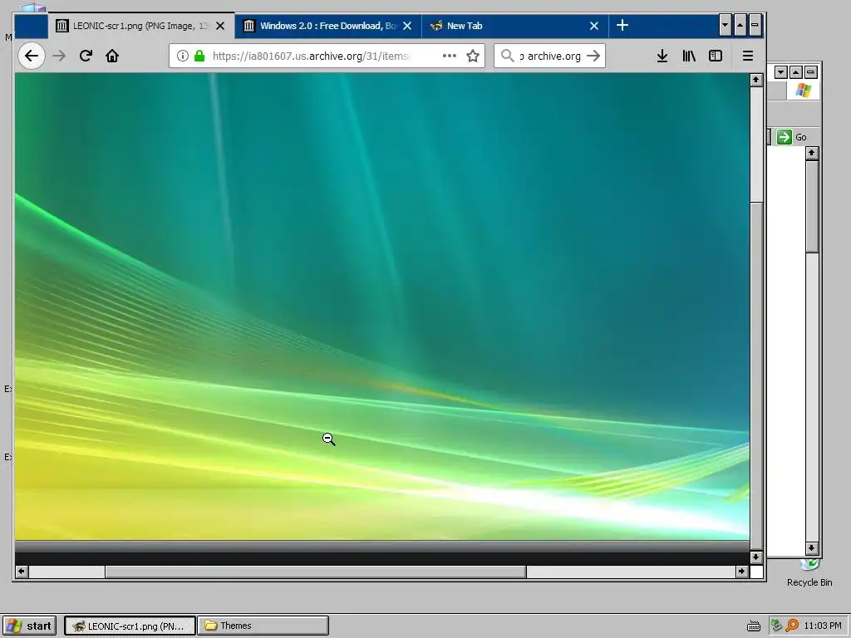Click the keyboard icon in taskbar
This screenshot has width=851, height=638.
(x=754, y=626)
